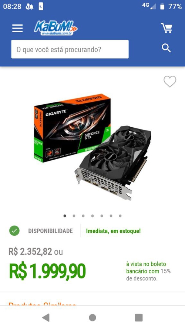Viewport: 185px width, 330px height.
Task: Tap the R$ 1.999,90 boleto price
Action: (x=47, y=271)
